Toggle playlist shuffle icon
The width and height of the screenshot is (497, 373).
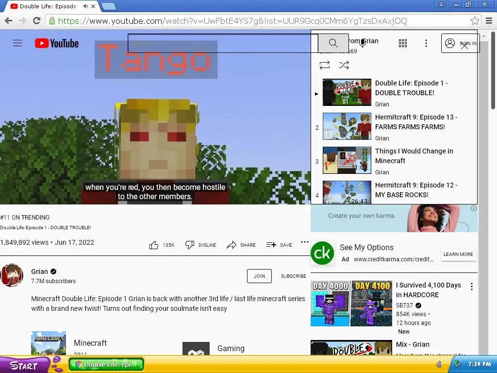(344, 65)
